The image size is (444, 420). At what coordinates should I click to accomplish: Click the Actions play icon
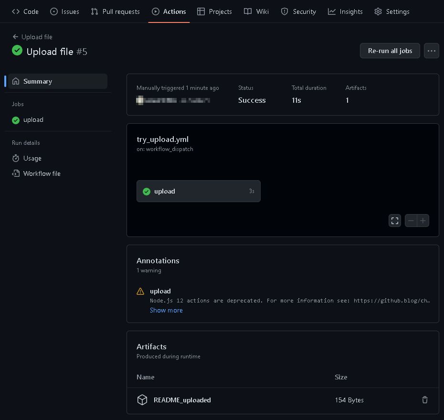156,11
